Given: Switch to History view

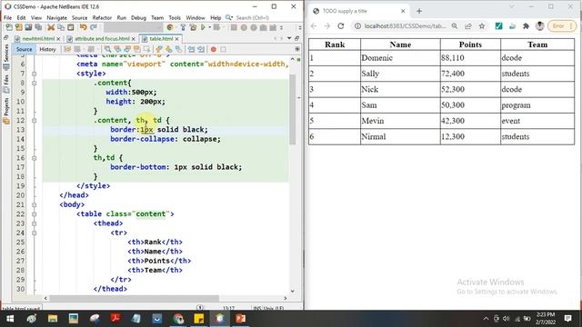Looking at the screenshot, I should pos(47,49).
